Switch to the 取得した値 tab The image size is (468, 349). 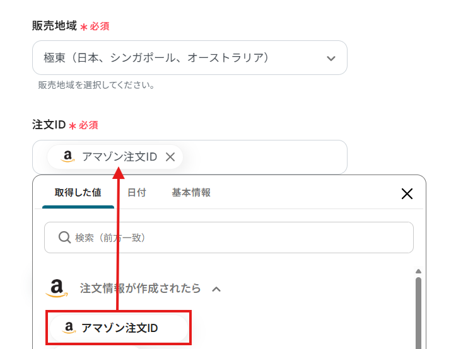pos(78,193)
